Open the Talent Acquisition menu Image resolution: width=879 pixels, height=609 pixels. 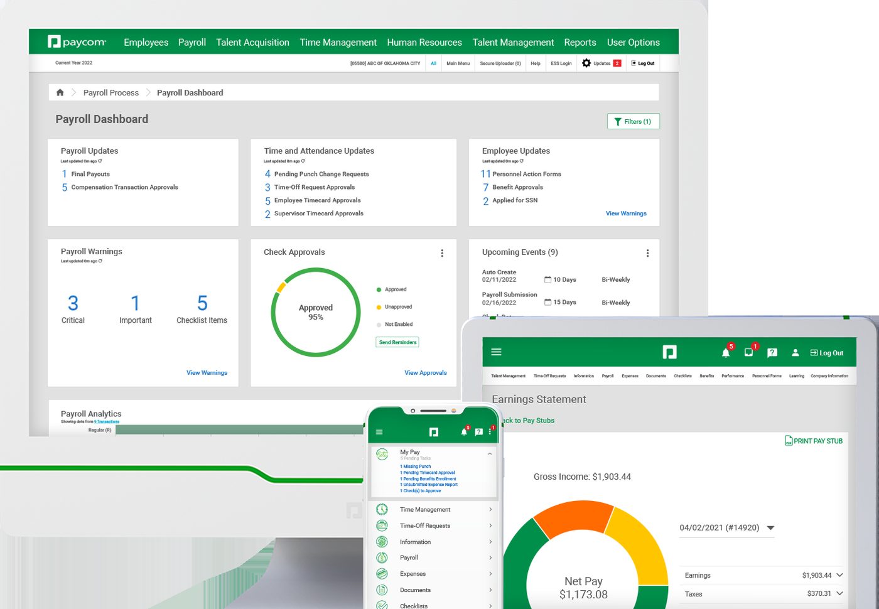click(x=252, y=42)
